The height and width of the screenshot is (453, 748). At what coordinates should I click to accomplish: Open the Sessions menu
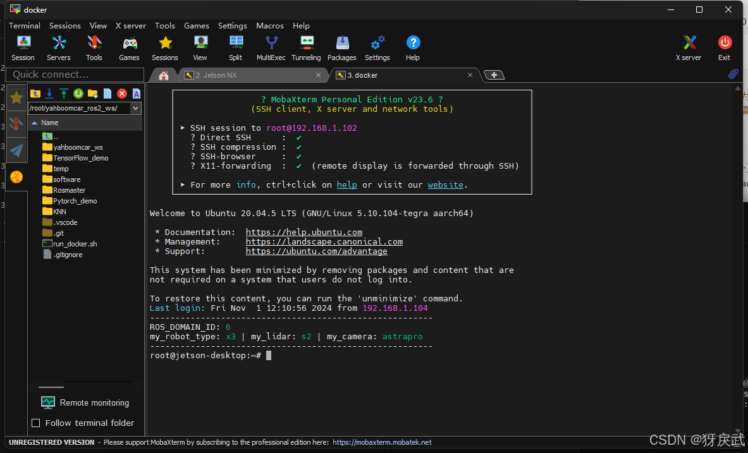coord(65,26)
